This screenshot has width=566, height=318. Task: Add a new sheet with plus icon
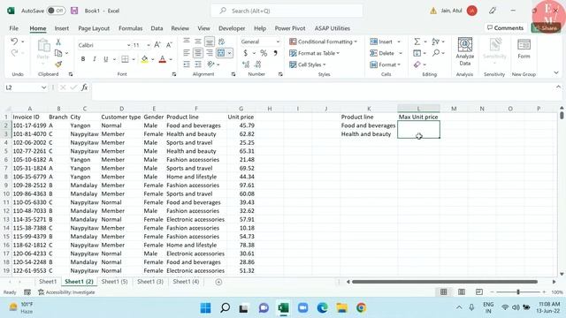[x=218, y=282]
